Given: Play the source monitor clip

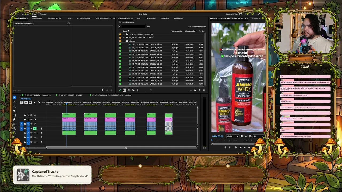Looking at the screenshot, I should 244,147.
